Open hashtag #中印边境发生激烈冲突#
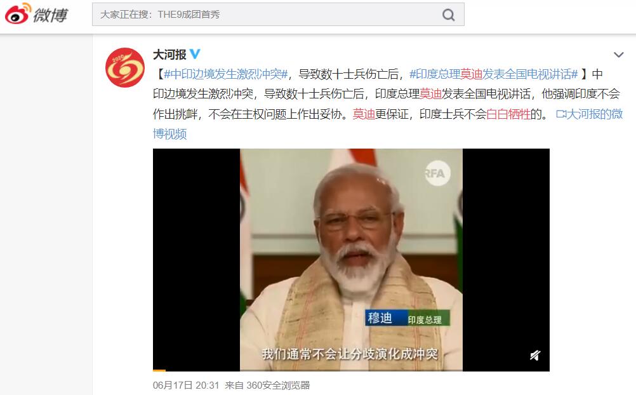 tap(225, 74)
